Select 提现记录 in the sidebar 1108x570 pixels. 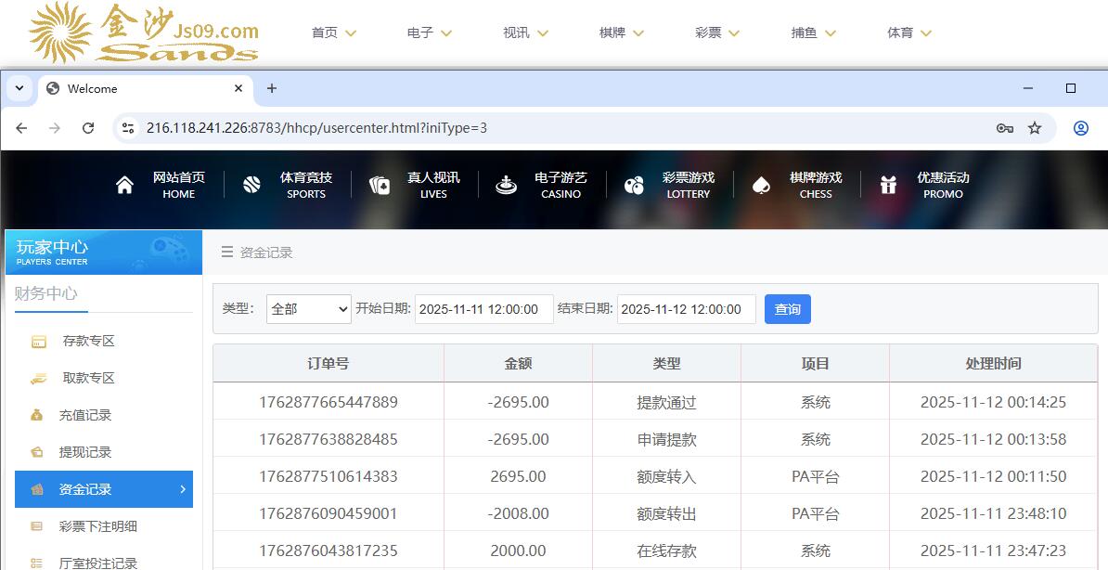(84, 452)
